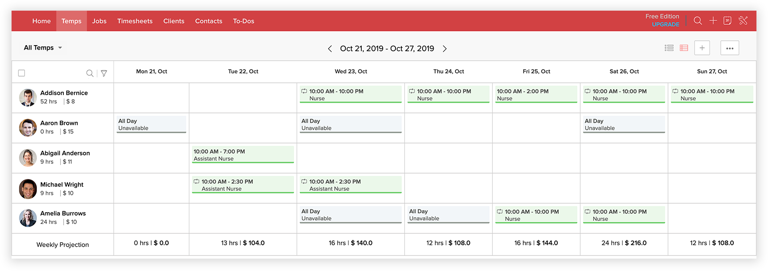This screenshot has height=271, width=768.
Task: Click the Sat 26, Oct column header
Action: [624, 71]
